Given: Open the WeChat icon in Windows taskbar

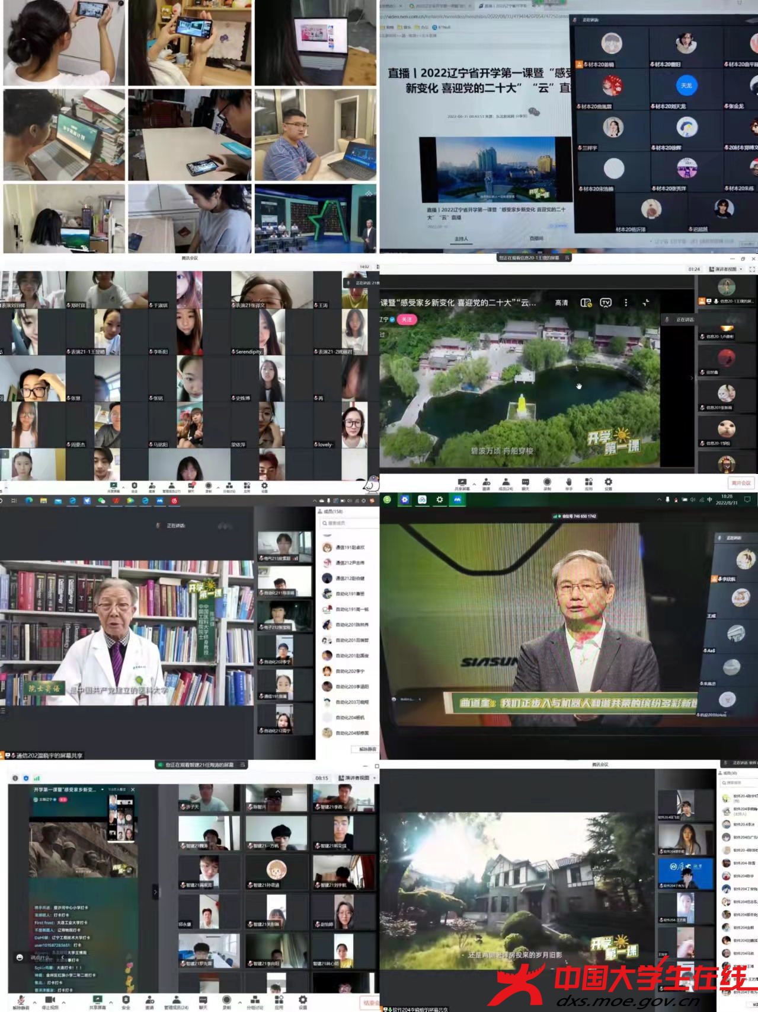Looking at the screenshot, I should coord(102,501).
